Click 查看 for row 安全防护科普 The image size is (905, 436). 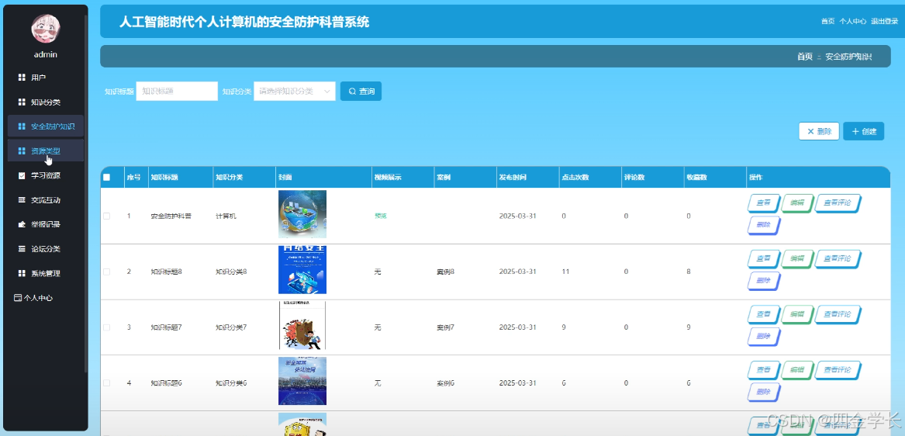(x=764, y=203)
